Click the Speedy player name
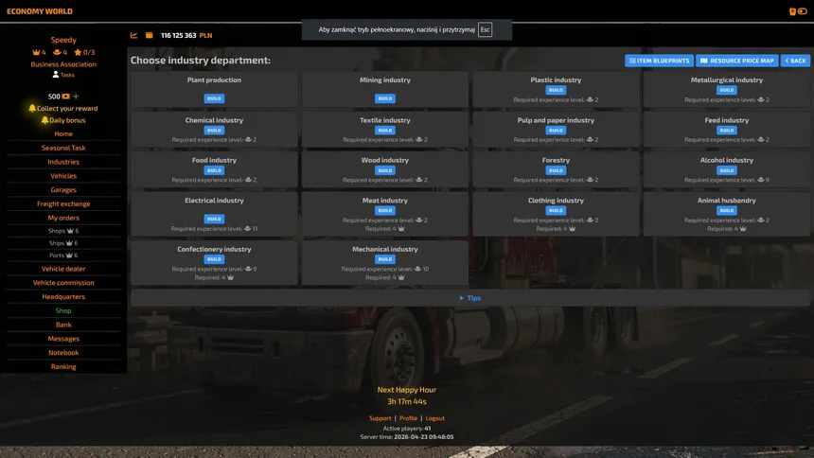This screenshot has width=814, height=458. 63,40
